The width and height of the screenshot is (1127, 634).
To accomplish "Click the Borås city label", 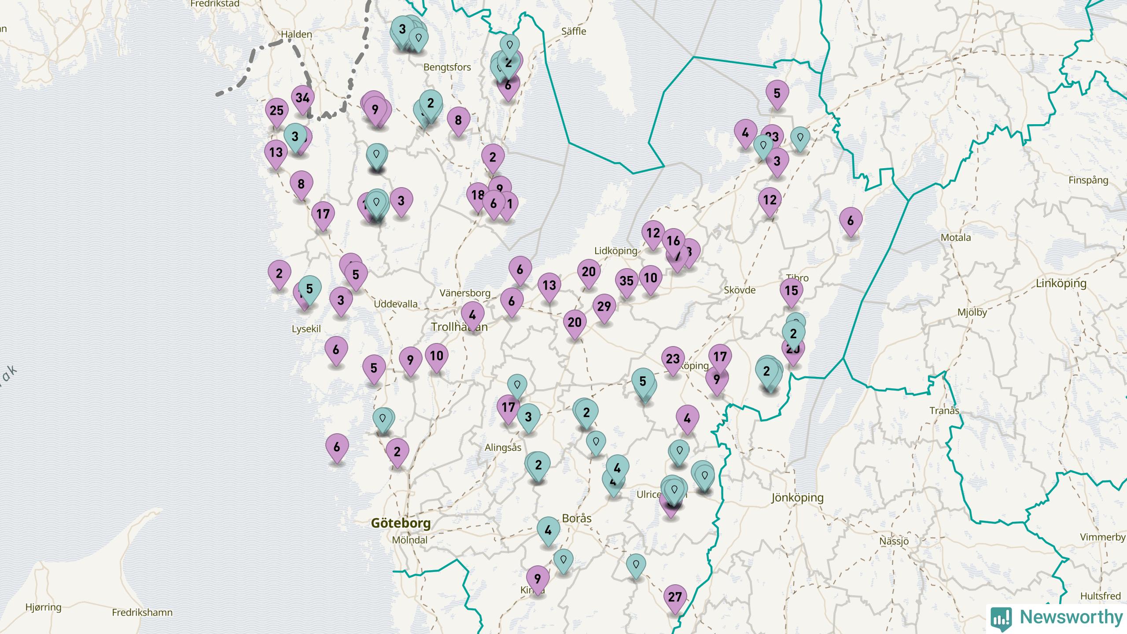I will (x=577, y=519).
